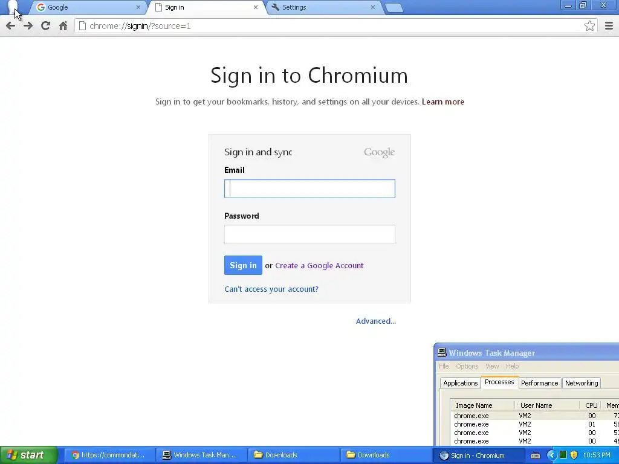Restore down the Chromium window
Image resolution: width=619 pixels, height=464 pixels.
point(583,5)
